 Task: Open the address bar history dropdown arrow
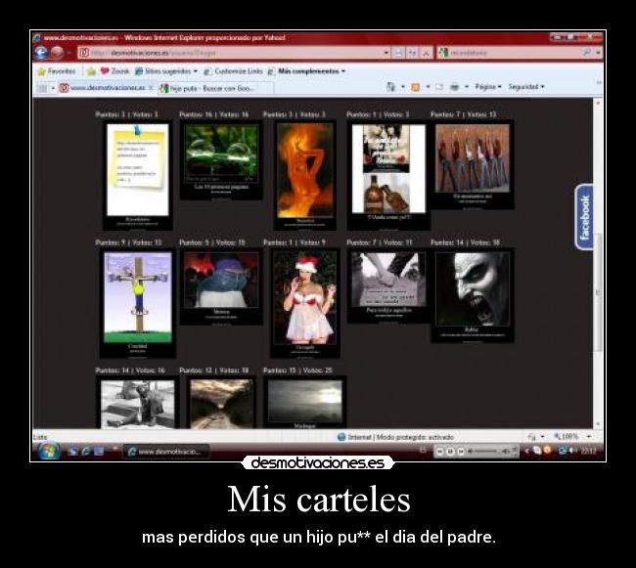click(x=386, y=53)
